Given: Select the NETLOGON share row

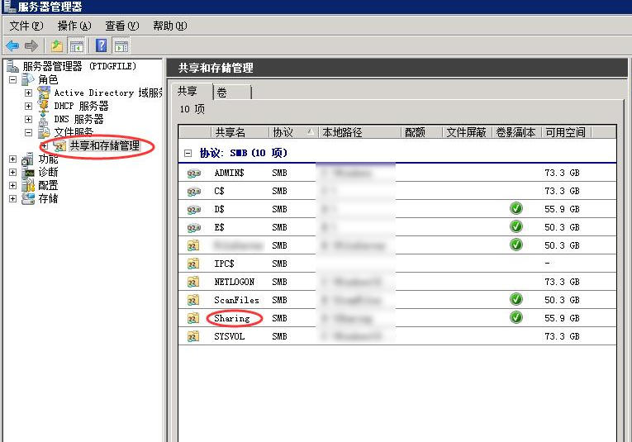Looking at the screenshot, I should tap(234, 282).
